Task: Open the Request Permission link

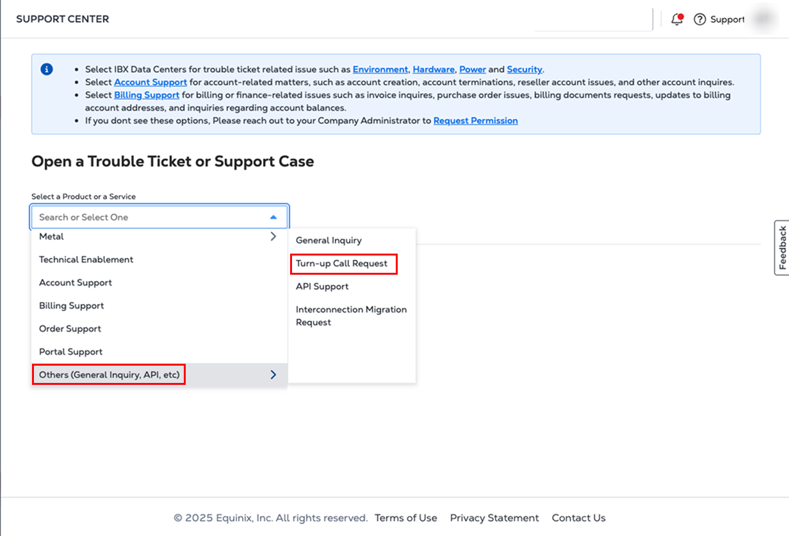Action: coord(475,120)
